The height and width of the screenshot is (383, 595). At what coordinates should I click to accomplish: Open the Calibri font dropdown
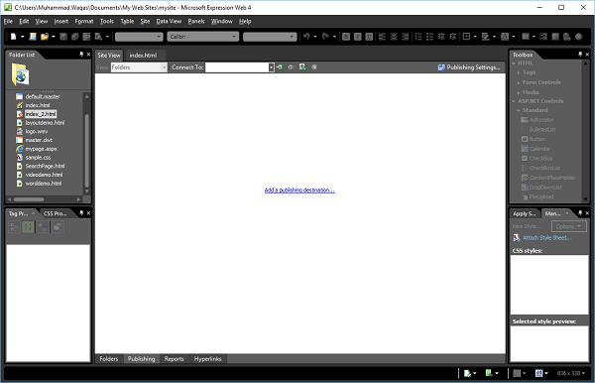point(234,37)
